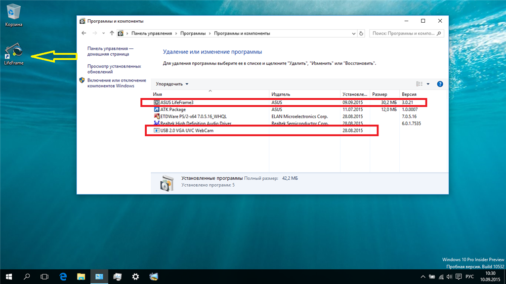
Task: Open the Windows Start button
Action: coord(9,277)
